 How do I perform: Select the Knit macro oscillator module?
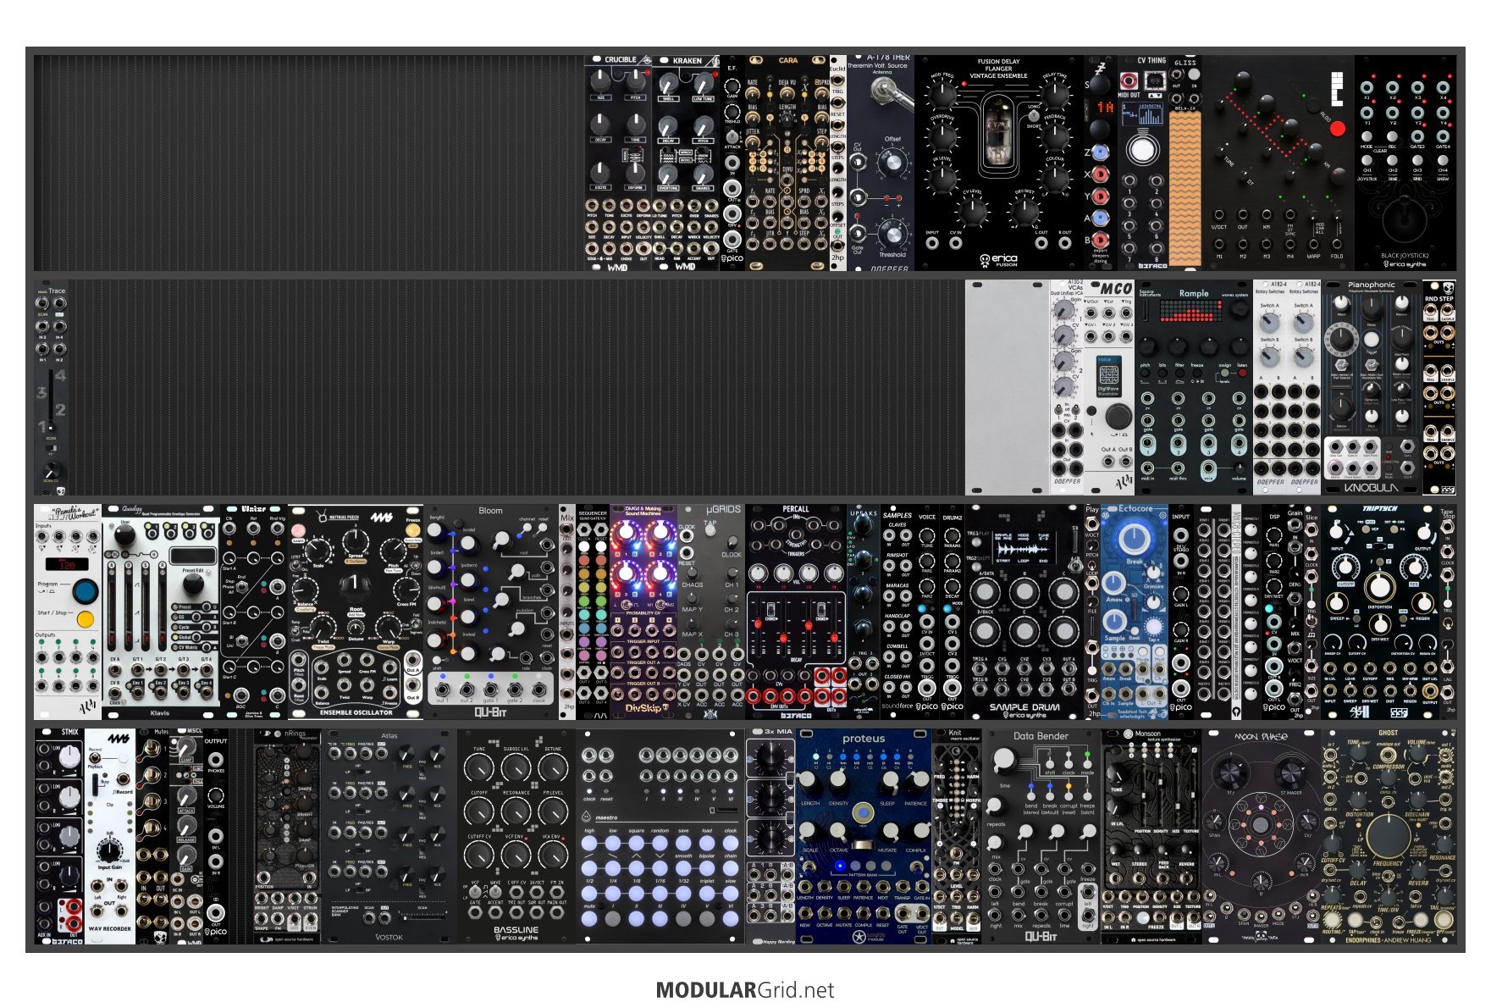[x=957, y=836]
